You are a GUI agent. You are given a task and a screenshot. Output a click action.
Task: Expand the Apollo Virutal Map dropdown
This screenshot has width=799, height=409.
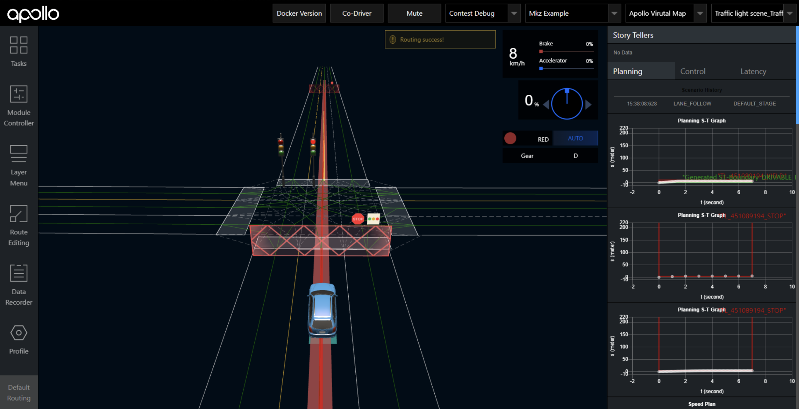(x=700, y=13)
